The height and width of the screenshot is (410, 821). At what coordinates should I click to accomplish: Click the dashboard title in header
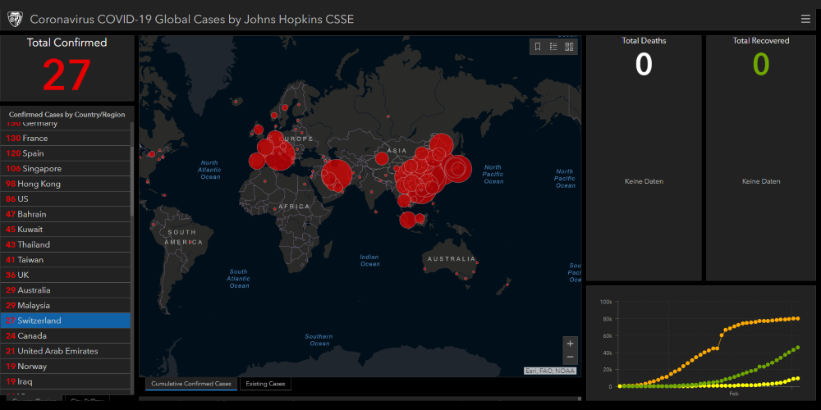click(191, 20)
